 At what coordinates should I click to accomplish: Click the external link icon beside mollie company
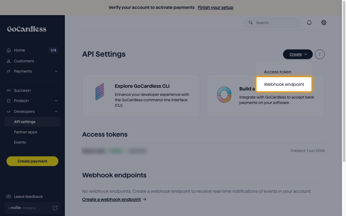click(55, 208)
